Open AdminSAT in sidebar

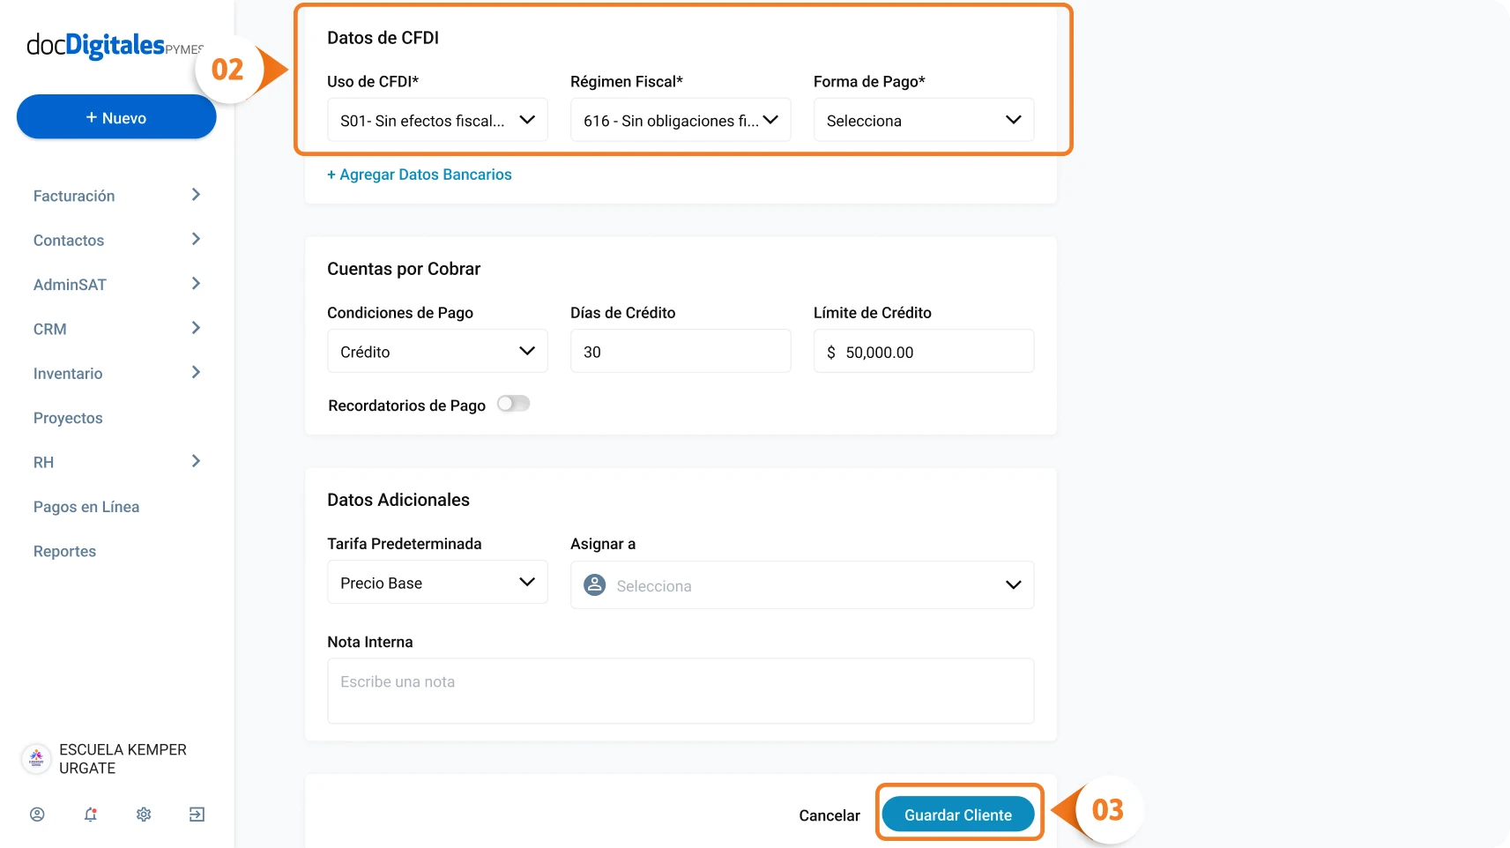(x=70, y=285)
